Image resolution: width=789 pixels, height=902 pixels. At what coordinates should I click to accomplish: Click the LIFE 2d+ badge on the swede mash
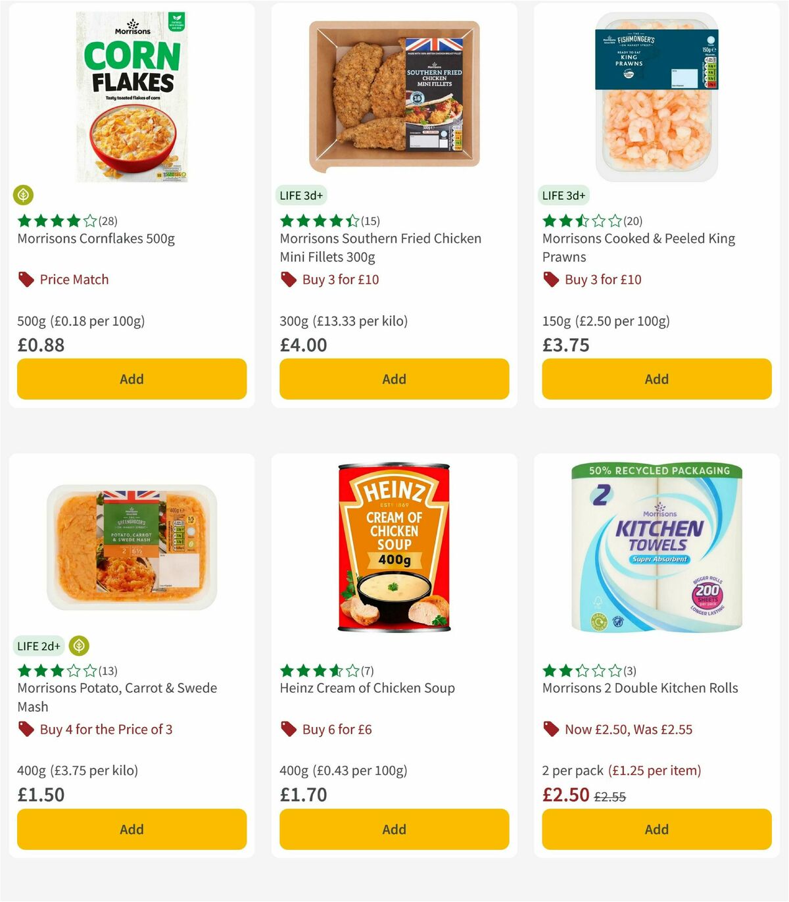coord(39,646)
